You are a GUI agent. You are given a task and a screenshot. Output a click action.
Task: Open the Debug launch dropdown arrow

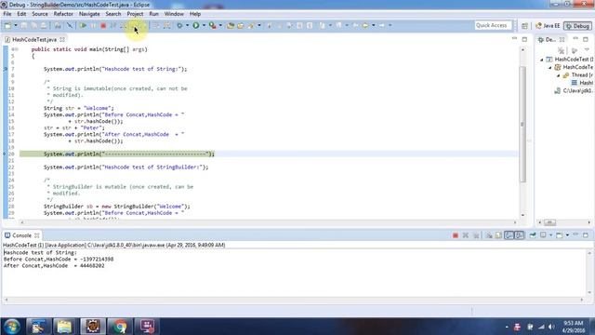187,25
